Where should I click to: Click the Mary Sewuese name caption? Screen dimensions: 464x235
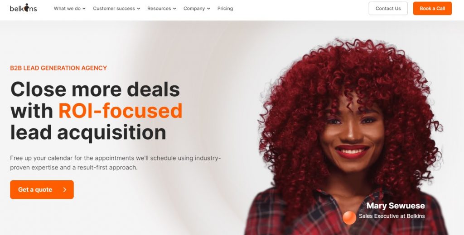pos(396,206)
